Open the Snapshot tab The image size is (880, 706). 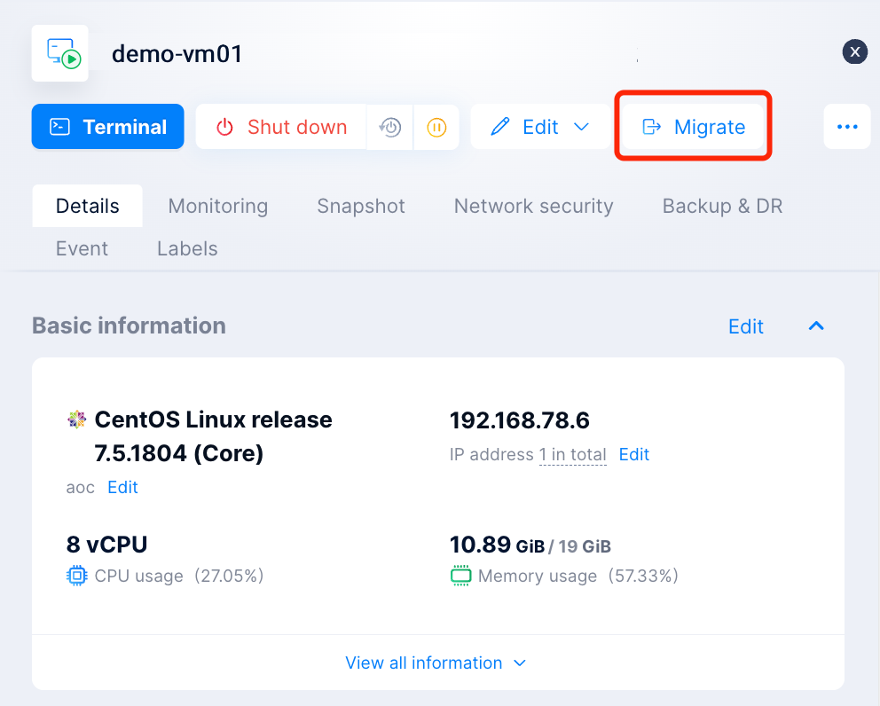click(x=361, y=206)
